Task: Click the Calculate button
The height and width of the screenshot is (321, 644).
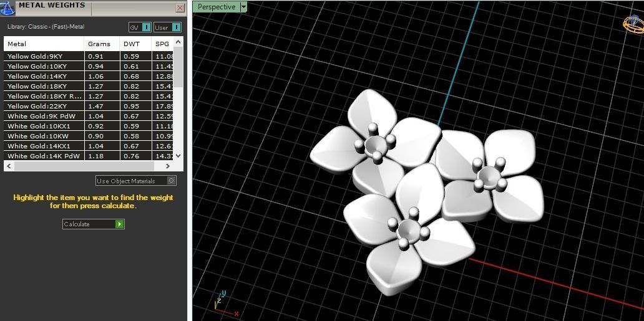Action: click(x=93, y=224)
